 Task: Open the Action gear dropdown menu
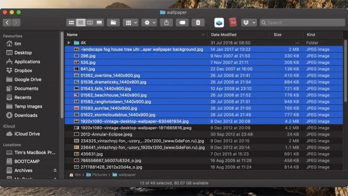pos(149,23)
